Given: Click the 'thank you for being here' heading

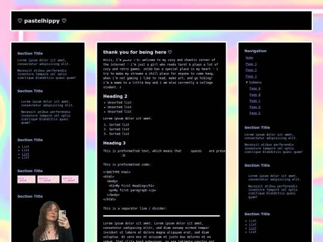Looking at the screenshot, I should [x=138, y=52].
